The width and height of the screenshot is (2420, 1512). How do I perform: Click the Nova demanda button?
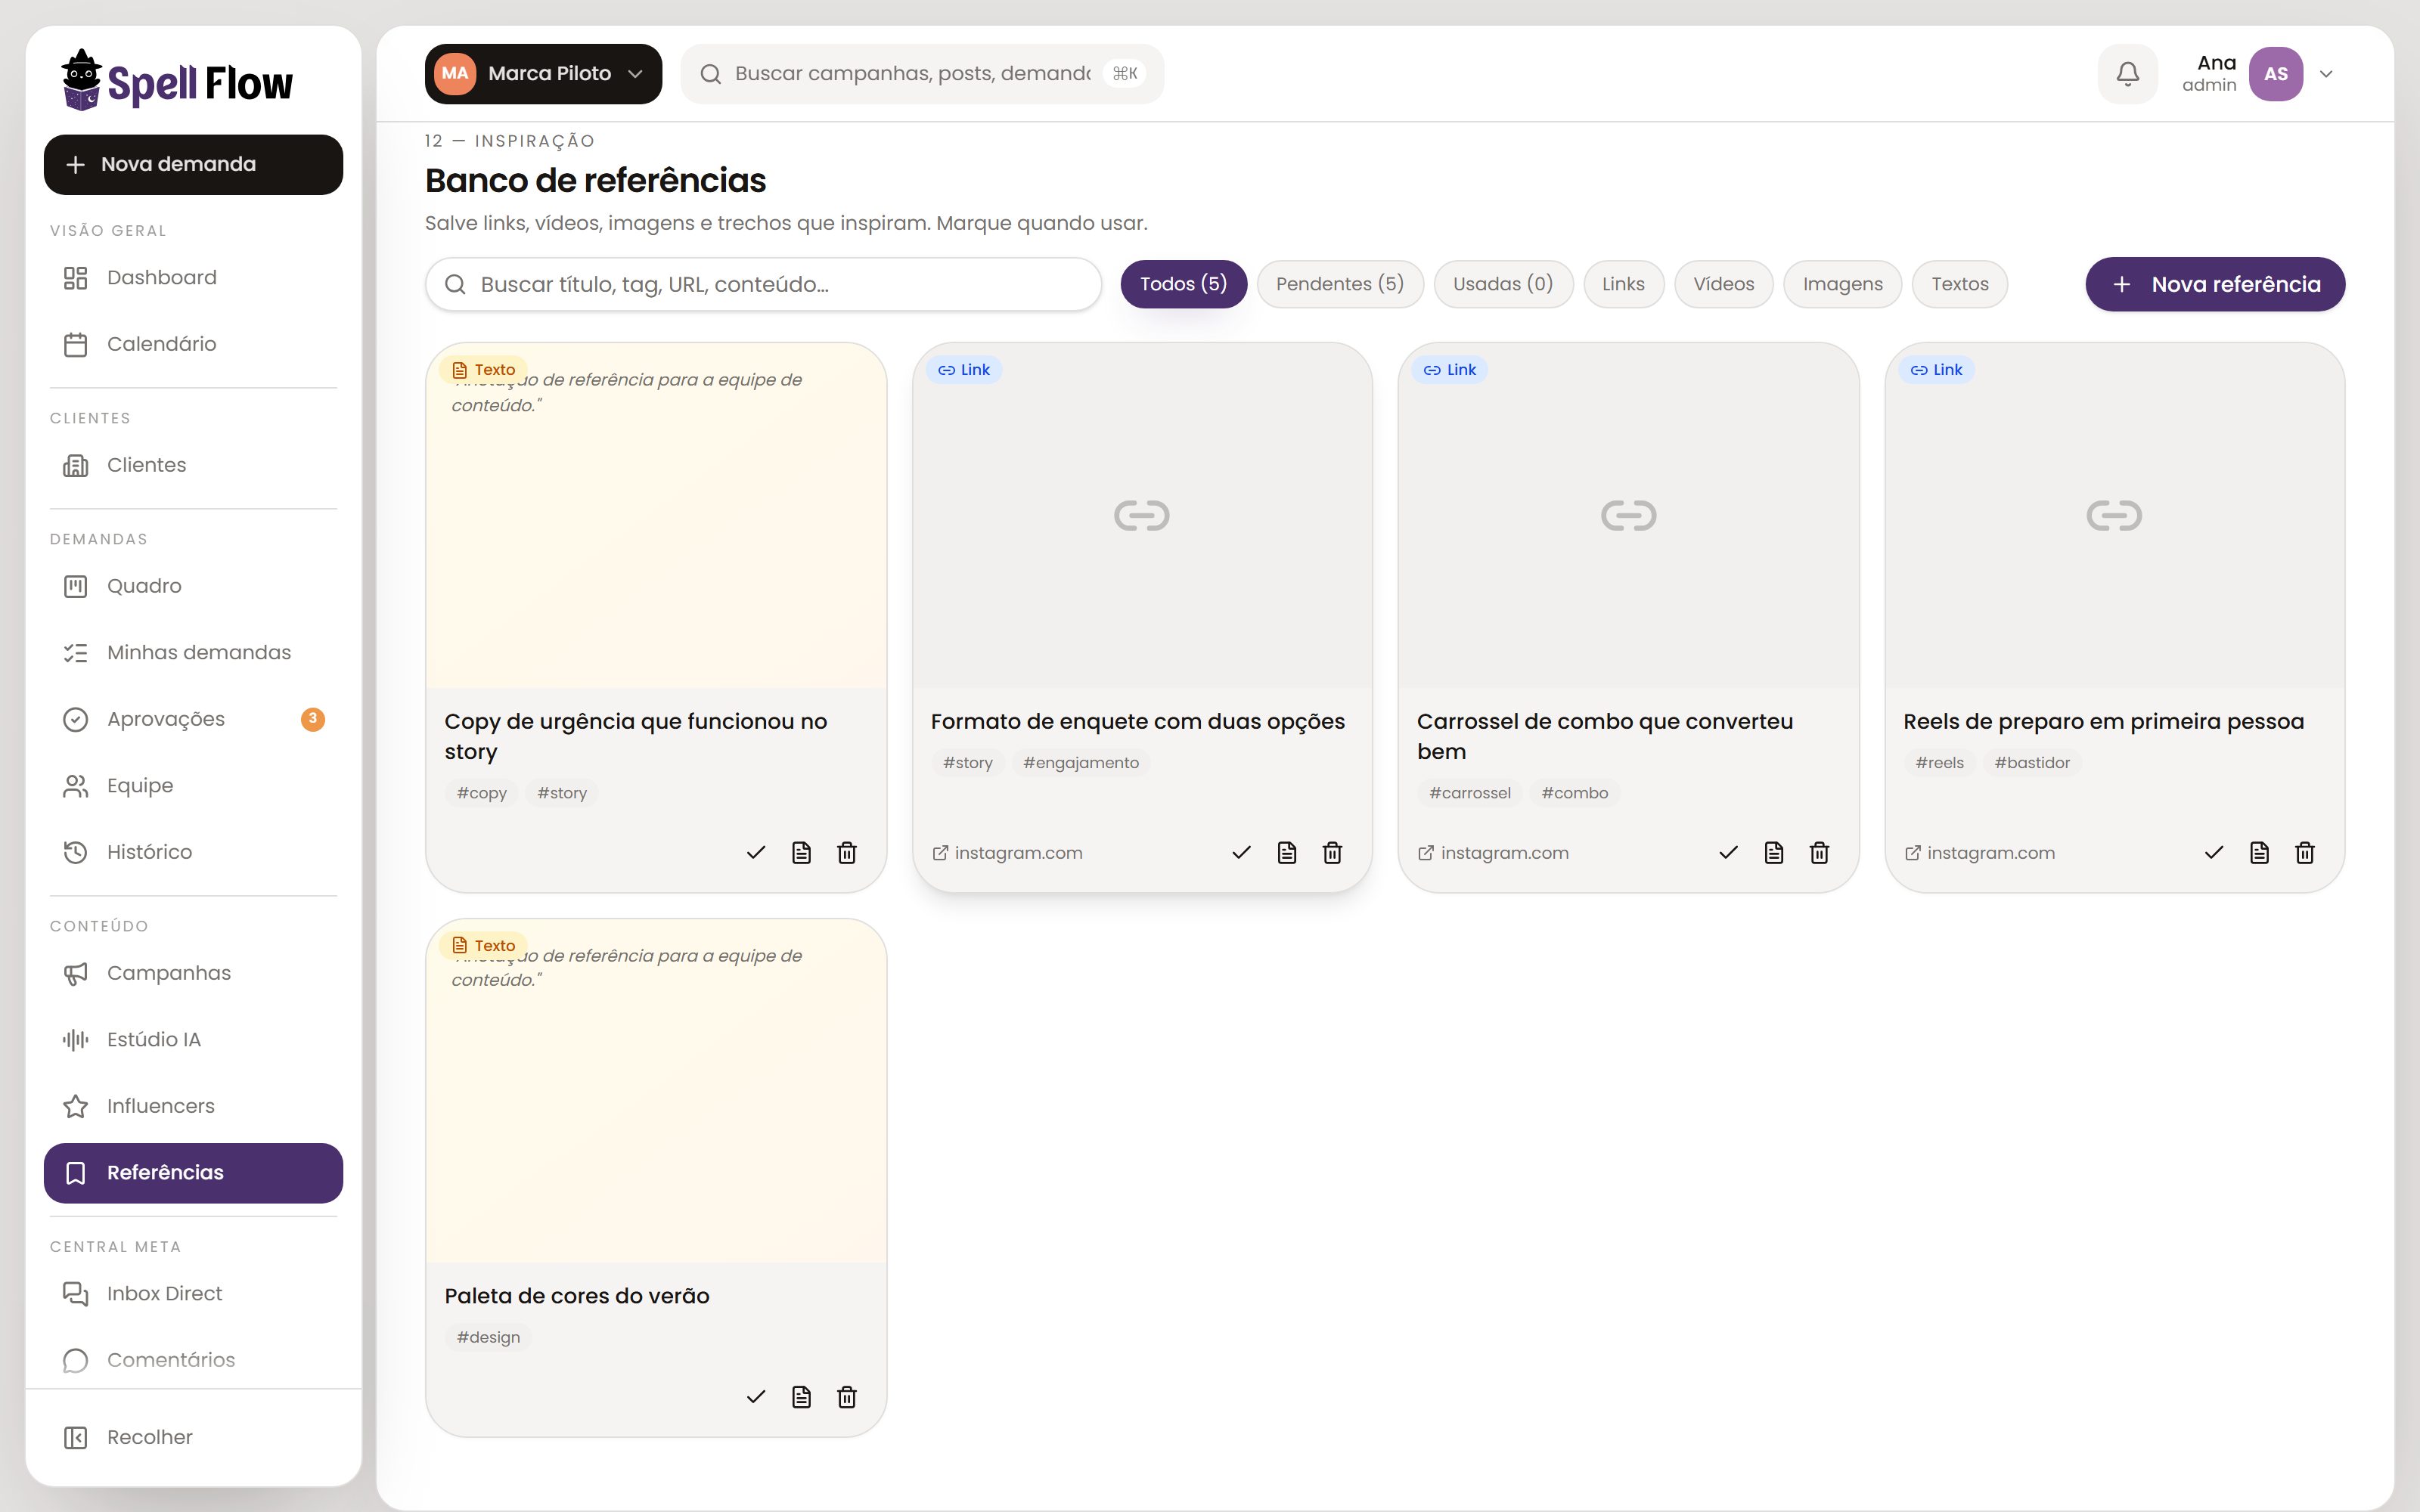tap(193, 164)
